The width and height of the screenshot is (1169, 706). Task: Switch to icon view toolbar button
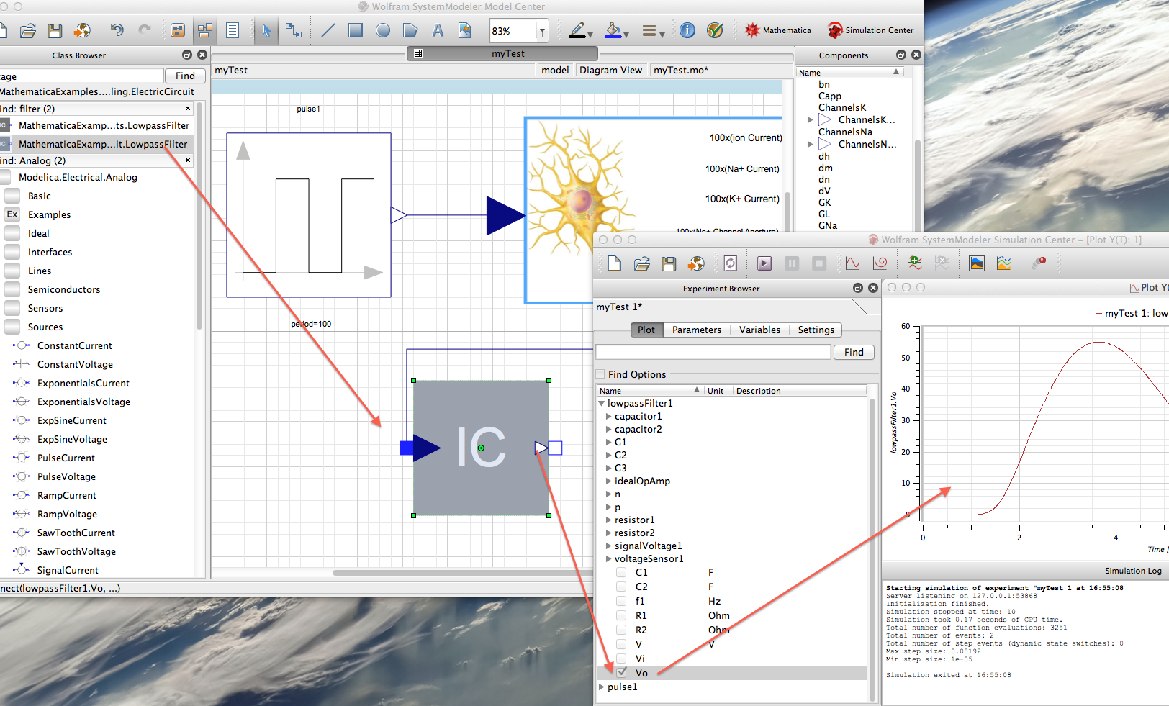178,30
